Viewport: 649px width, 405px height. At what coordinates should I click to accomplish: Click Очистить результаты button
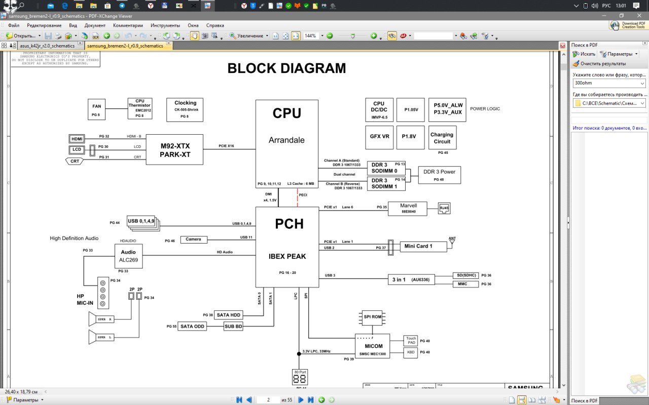point(599,64)
